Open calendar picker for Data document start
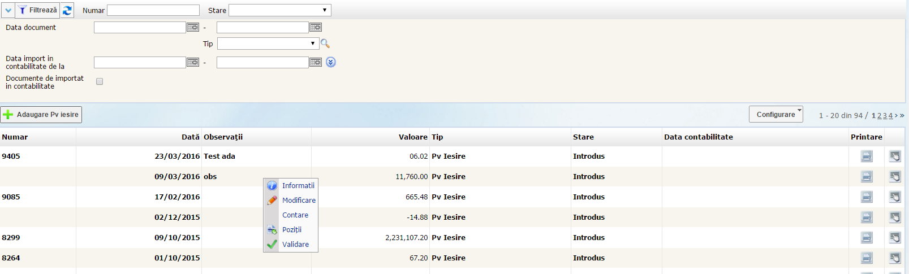The image size is (909, 274). click(x=193, y=27)
